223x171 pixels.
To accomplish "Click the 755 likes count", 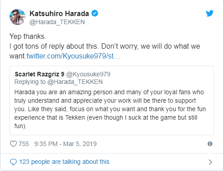I will (24, 144).
